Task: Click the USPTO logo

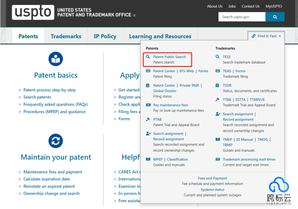Action: tap(33, 13)
